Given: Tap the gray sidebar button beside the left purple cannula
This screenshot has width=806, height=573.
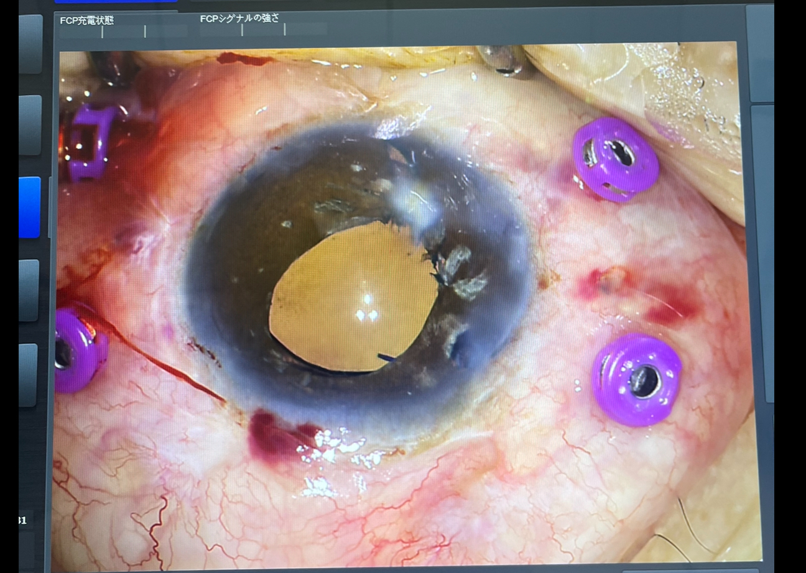Looking at the screenshot, I should coord(28,375).
